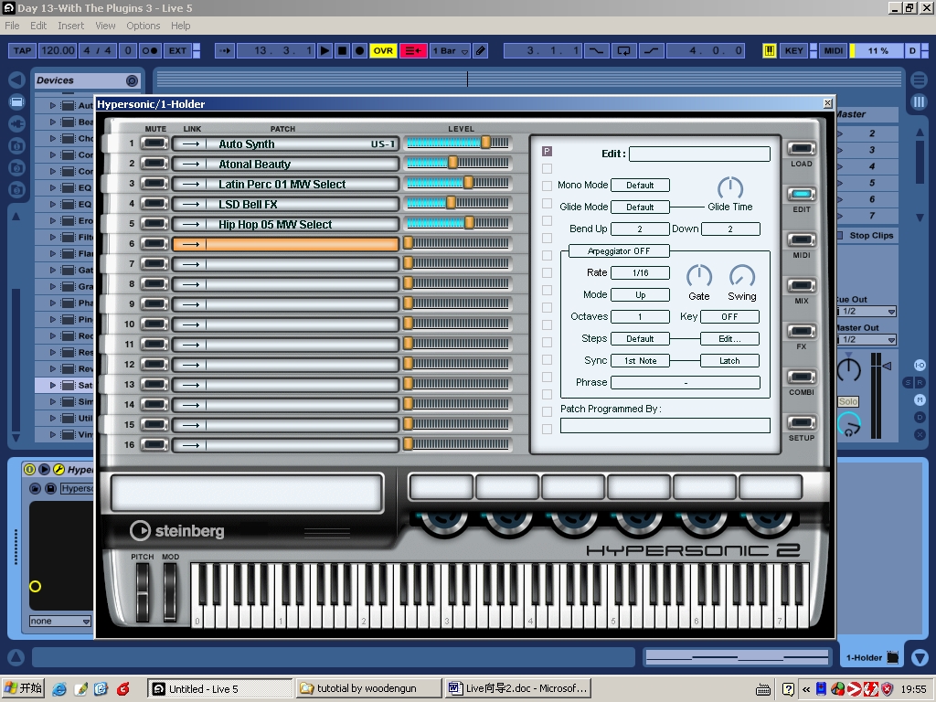Click the steps Edit... button
This screenshot has width=936, height=702.
(729, 338)
